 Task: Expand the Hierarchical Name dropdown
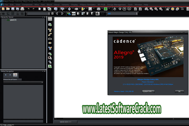42,82
